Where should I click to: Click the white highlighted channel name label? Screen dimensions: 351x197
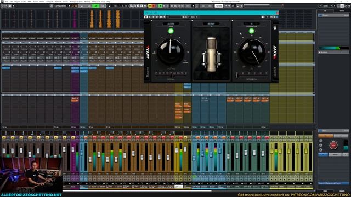click(x=178, y=187)
